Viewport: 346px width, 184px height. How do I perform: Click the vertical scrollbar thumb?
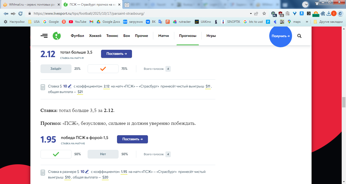[x=344, y=102]
